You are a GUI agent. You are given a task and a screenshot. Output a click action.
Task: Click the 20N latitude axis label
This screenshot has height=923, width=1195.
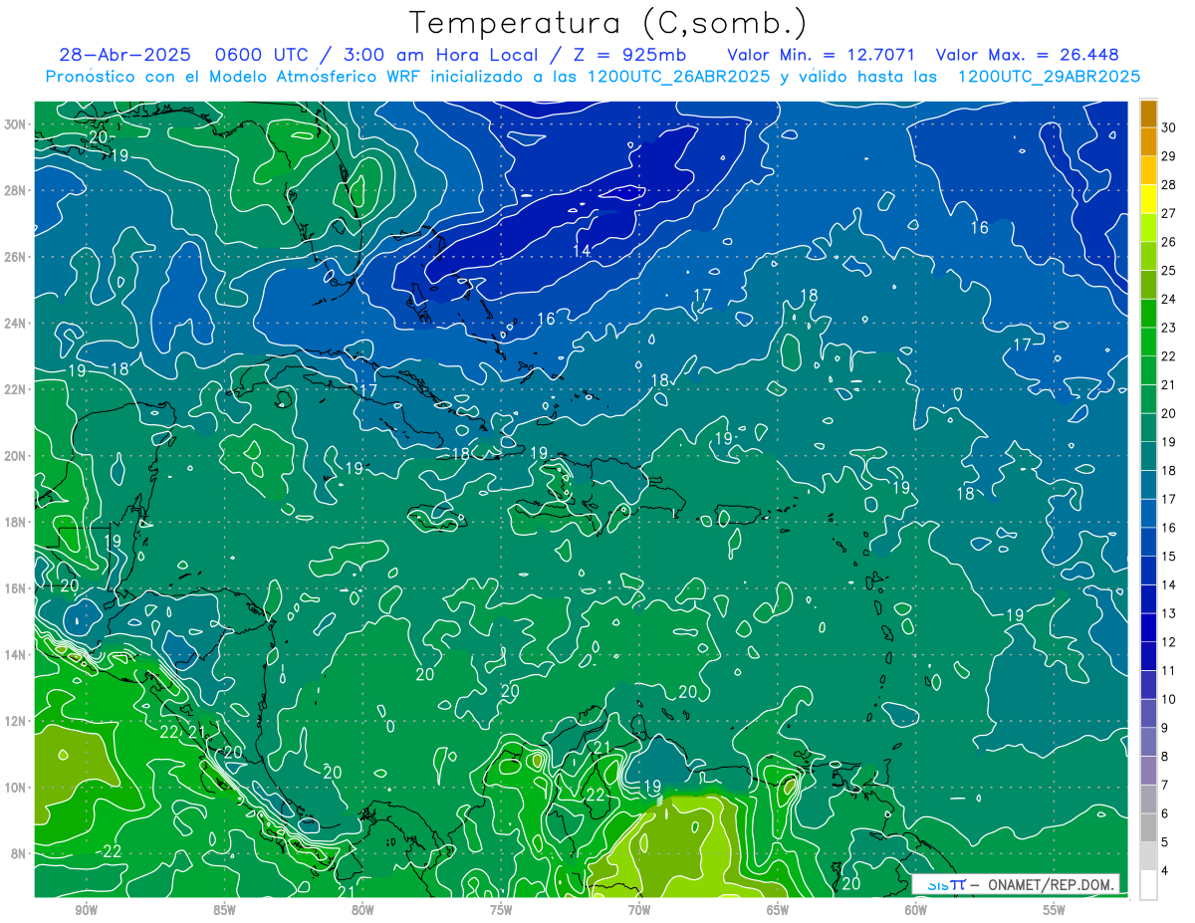click(x=15, y=455)
